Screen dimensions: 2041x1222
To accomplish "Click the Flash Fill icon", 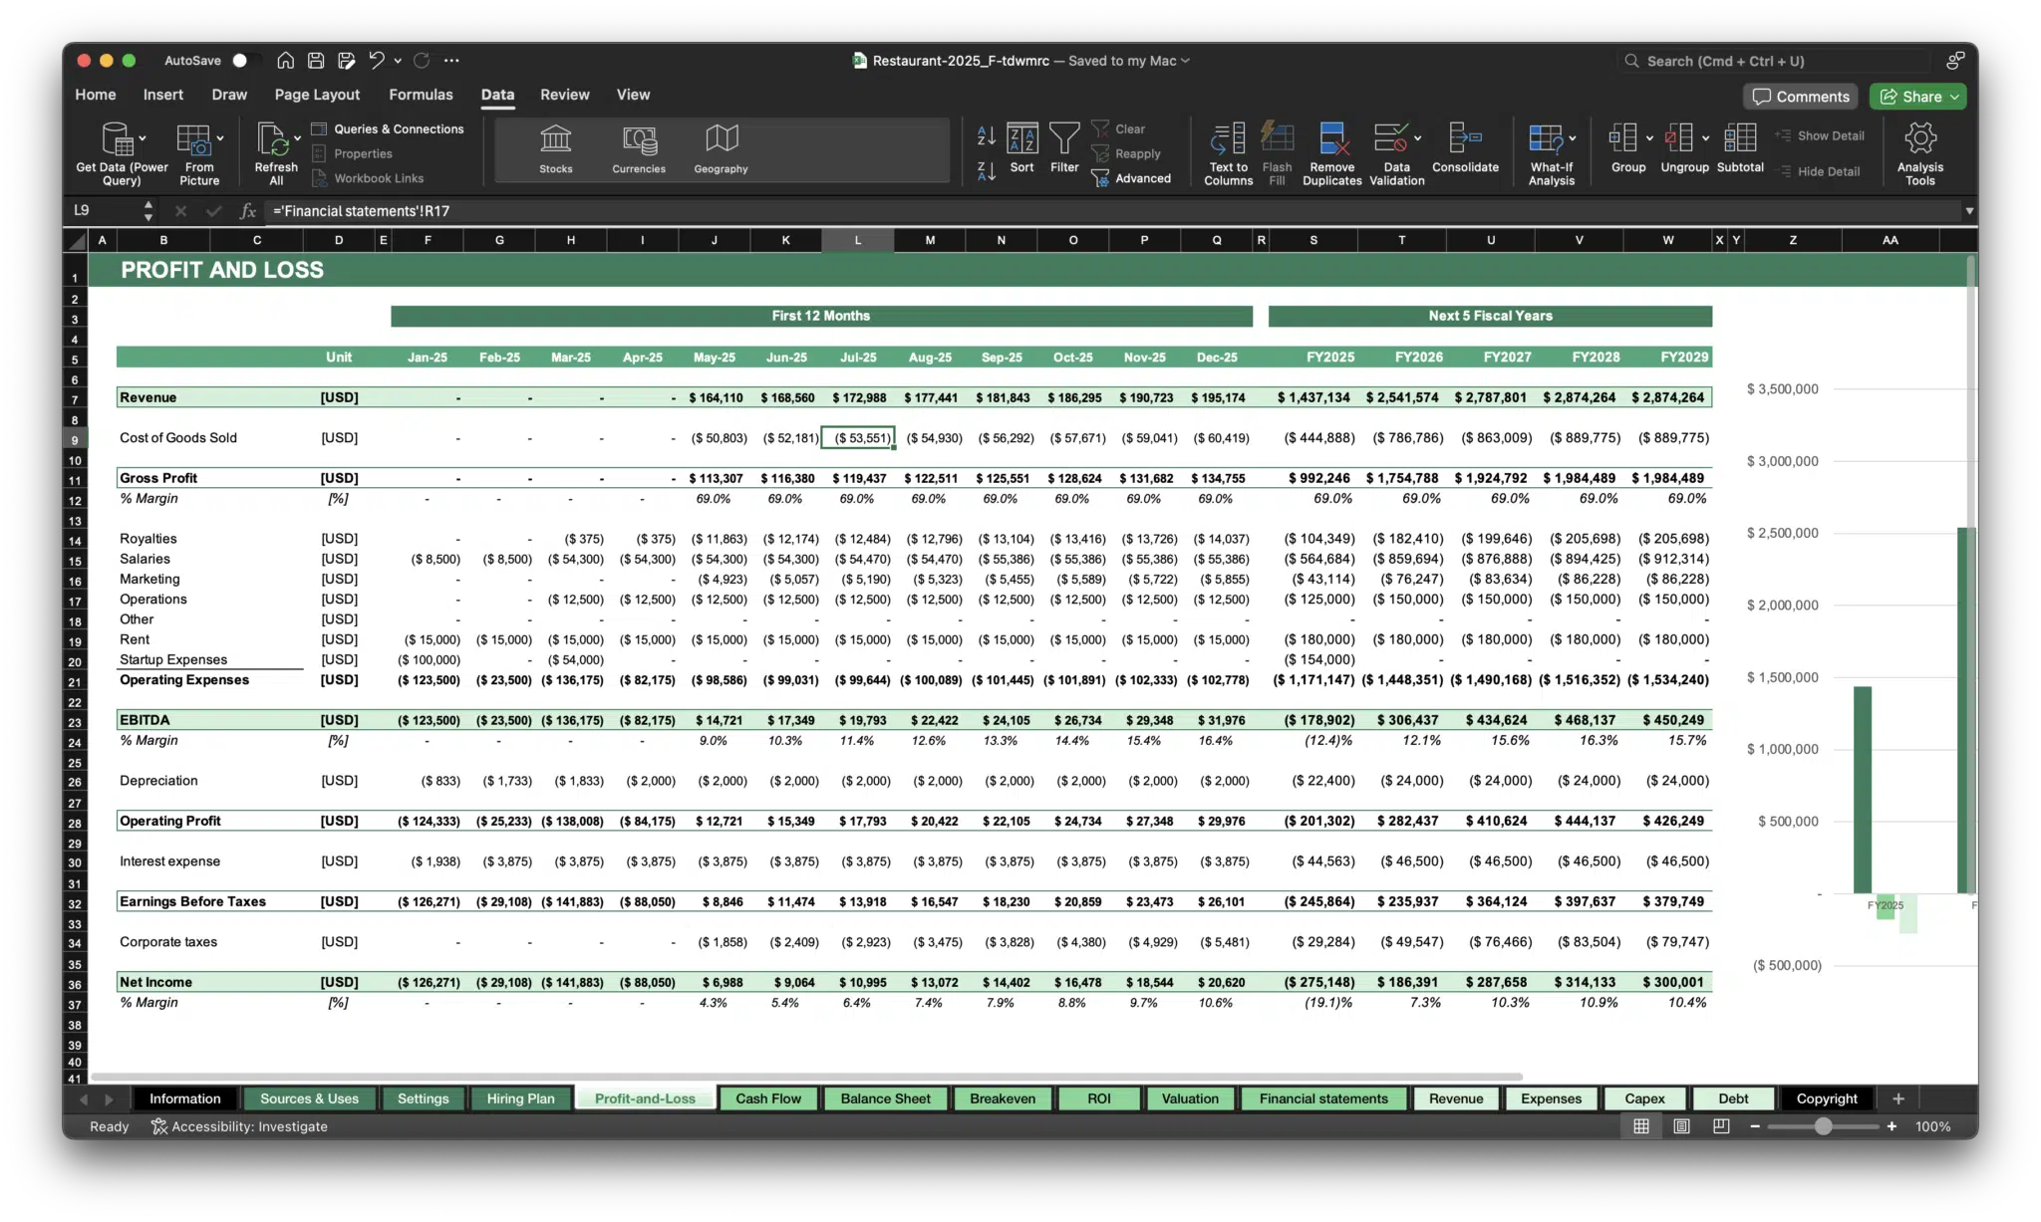I will (x=1277, y=137).
